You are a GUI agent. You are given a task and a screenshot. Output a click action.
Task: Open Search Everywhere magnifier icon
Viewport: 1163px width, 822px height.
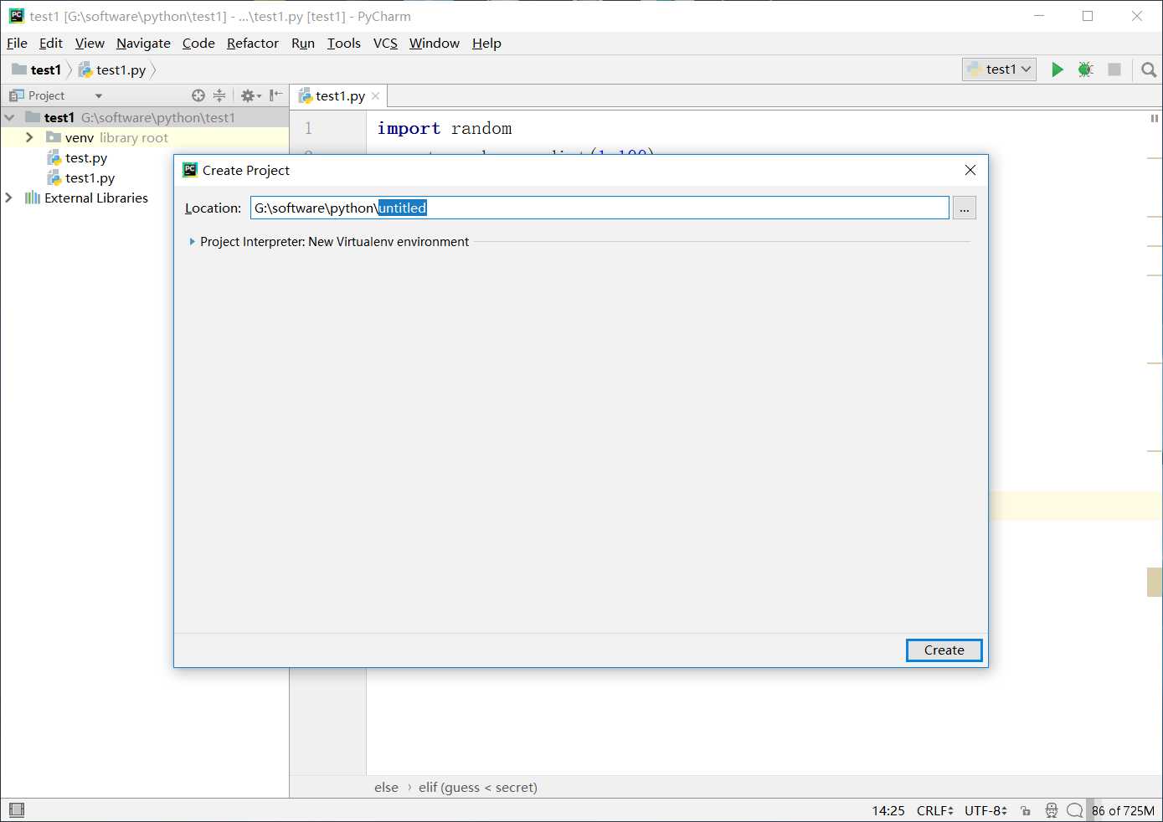[1149, 69]
